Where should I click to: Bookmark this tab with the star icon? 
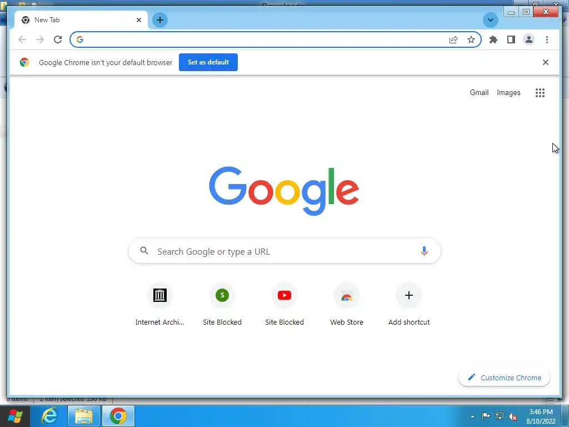tap(471, 39)
